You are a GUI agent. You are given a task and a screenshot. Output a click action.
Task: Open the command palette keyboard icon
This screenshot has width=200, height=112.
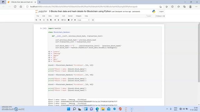pos(93,20)
